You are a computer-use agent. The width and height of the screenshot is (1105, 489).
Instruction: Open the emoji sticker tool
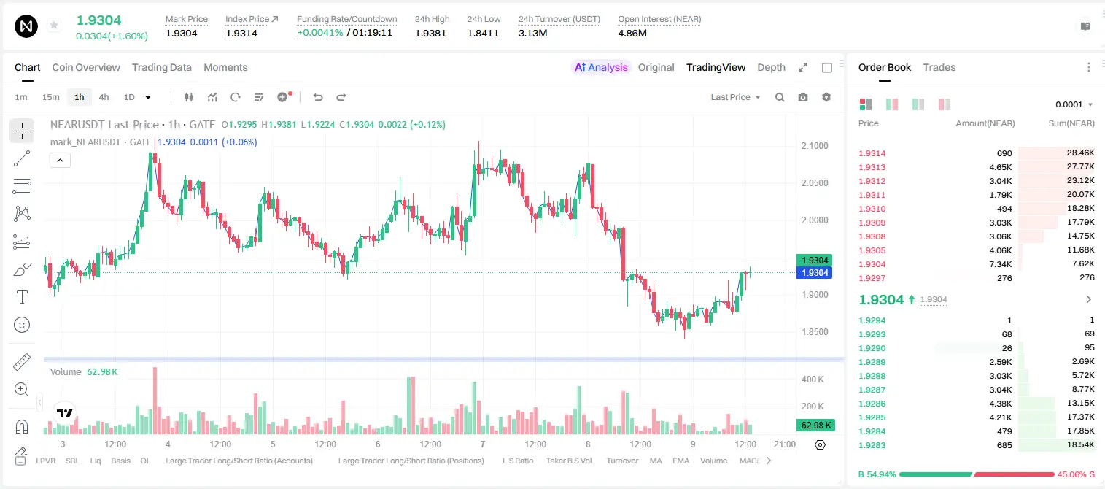click(22, 325)
